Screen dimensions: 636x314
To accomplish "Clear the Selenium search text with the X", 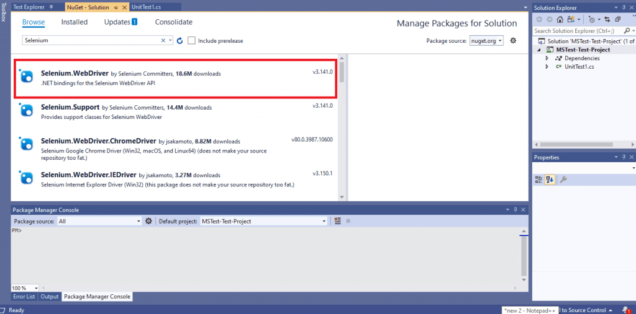I will [x=163, y=40].
